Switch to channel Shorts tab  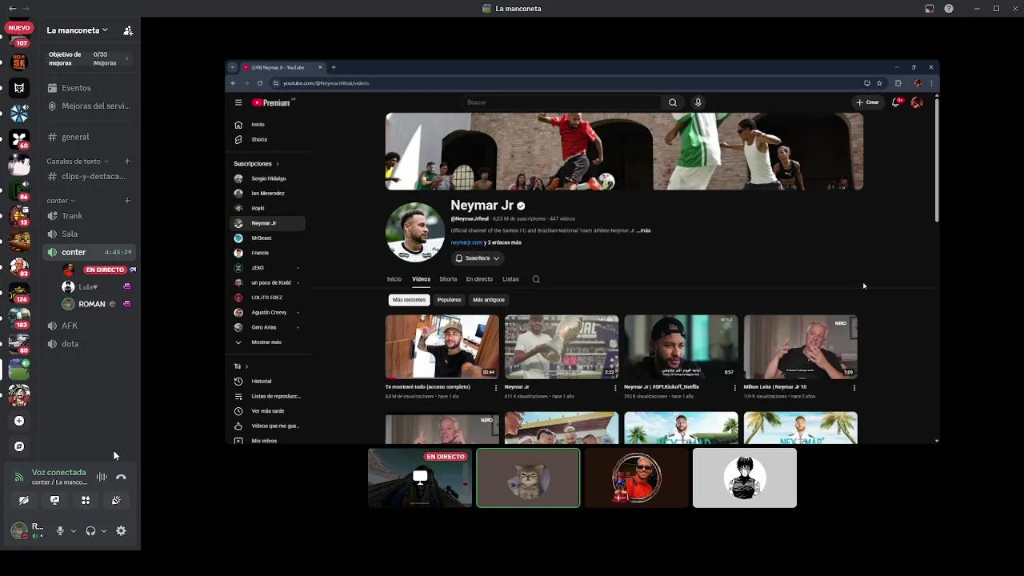pyautogui.click(x=448, y=279)
